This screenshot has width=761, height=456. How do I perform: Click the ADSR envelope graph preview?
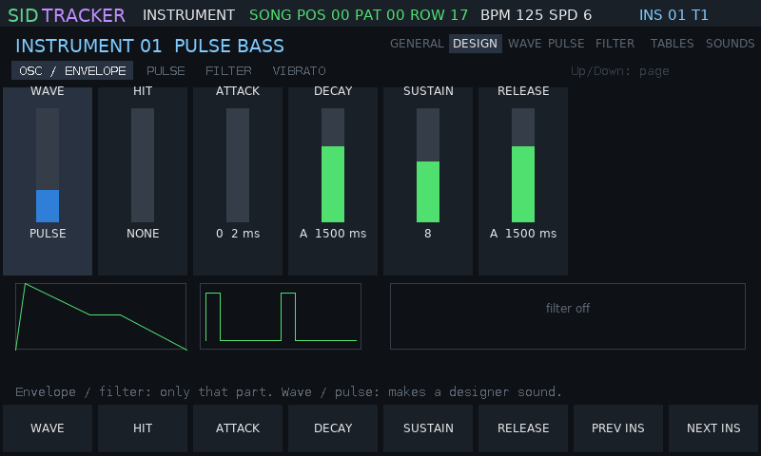(101, 316)
